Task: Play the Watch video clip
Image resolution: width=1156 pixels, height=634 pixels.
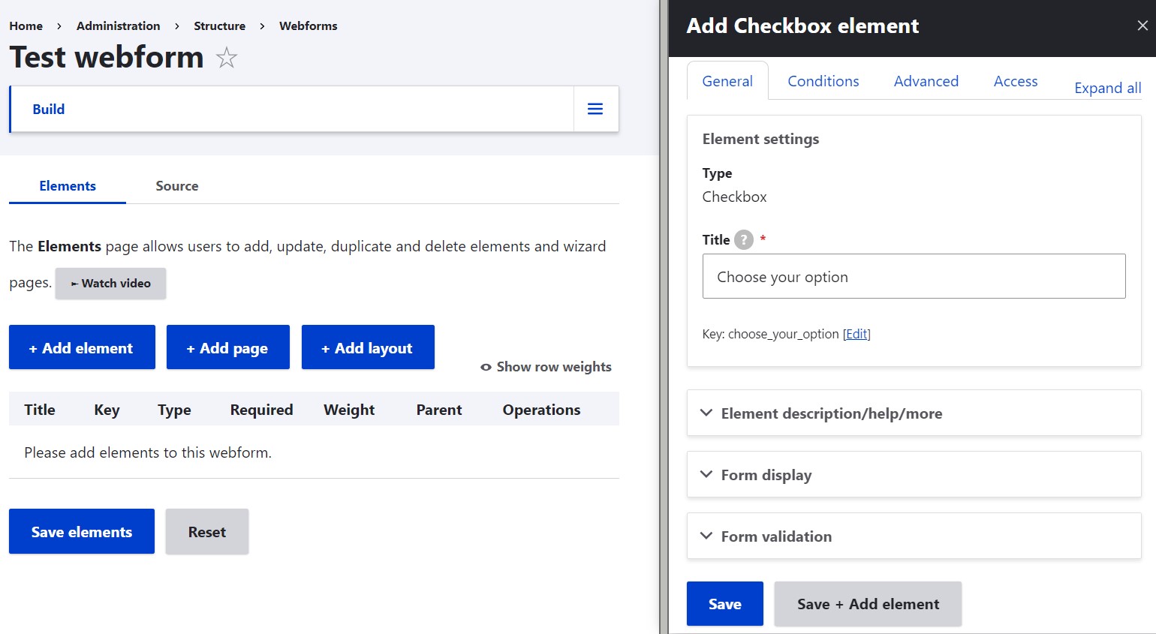Action: coord(110,283)
